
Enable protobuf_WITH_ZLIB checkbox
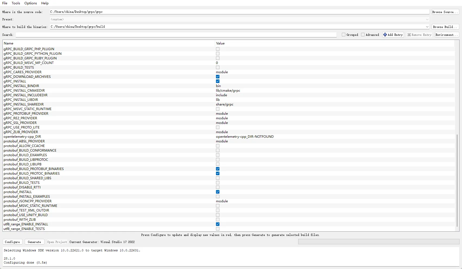pyautogui.click(x=218, y=220)
